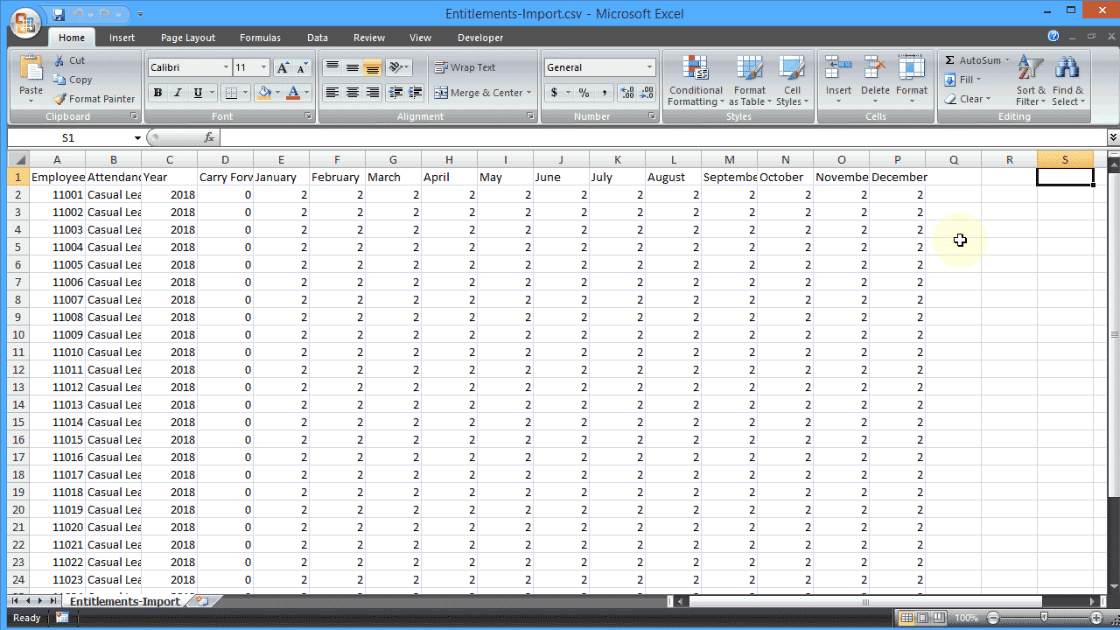Click the Select All corner button
Image resolution: width=1120 pixels, height=630 pixels.
pyautogui.click(x=18, y=159)
